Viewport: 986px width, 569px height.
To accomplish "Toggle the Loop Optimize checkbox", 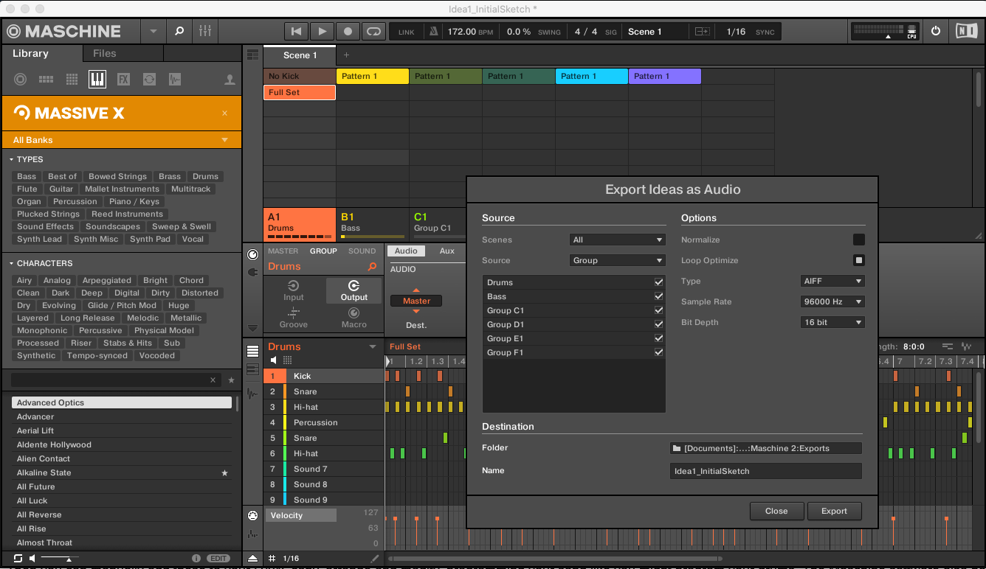I will (x=859, y=260).
